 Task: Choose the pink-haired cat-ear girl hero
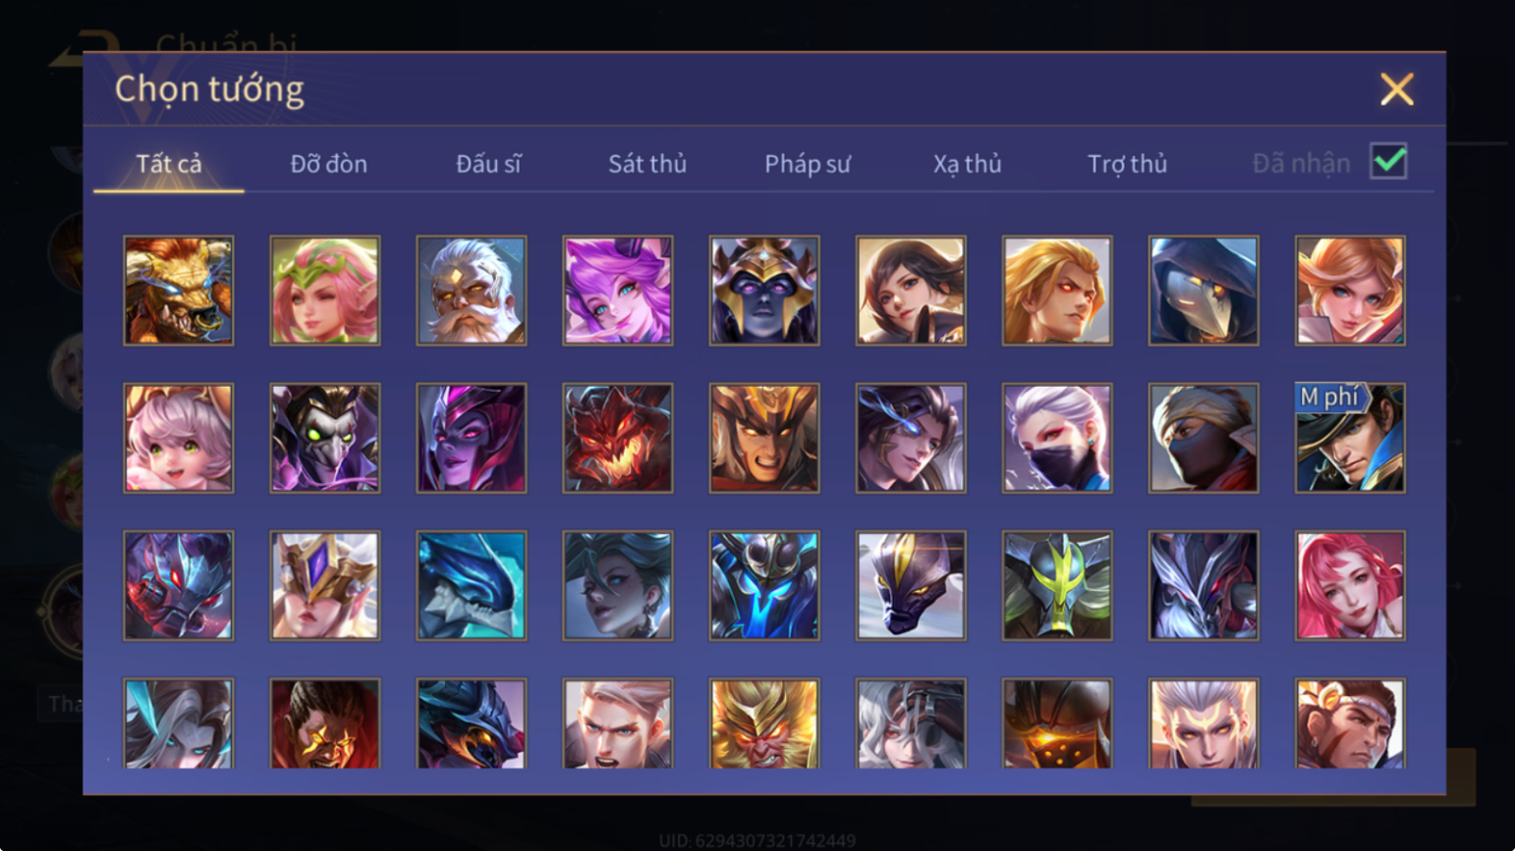pos(179,438)
